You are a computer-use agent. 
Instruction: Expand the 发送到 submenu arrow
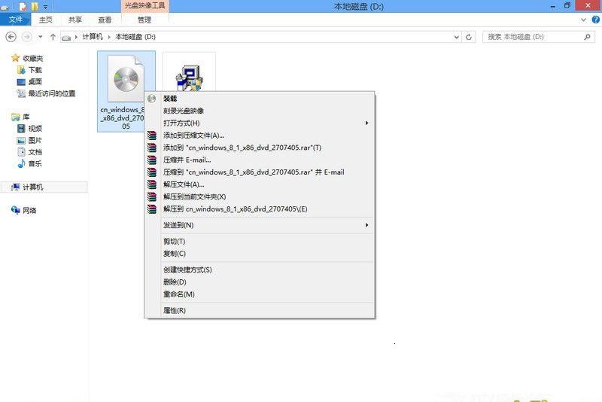tap(366, 225)
